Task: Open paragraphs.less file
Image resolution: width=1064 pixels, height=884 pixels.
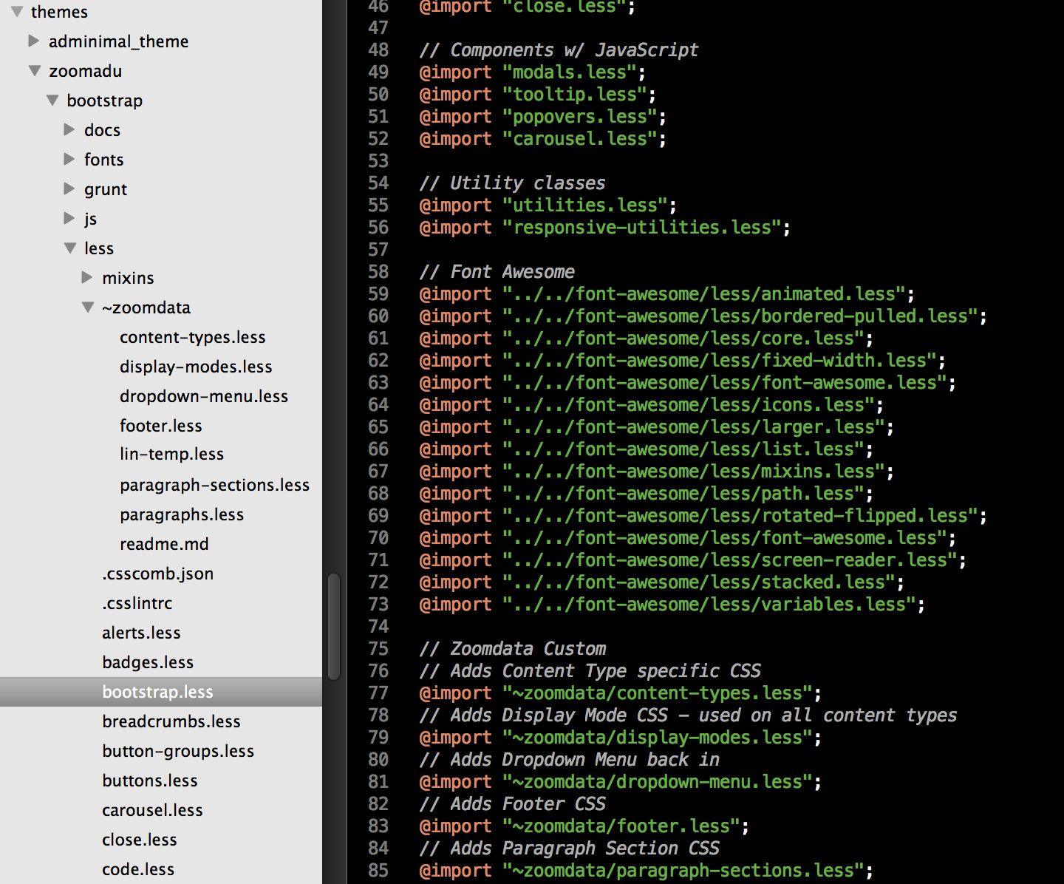Action: point(182,514)
